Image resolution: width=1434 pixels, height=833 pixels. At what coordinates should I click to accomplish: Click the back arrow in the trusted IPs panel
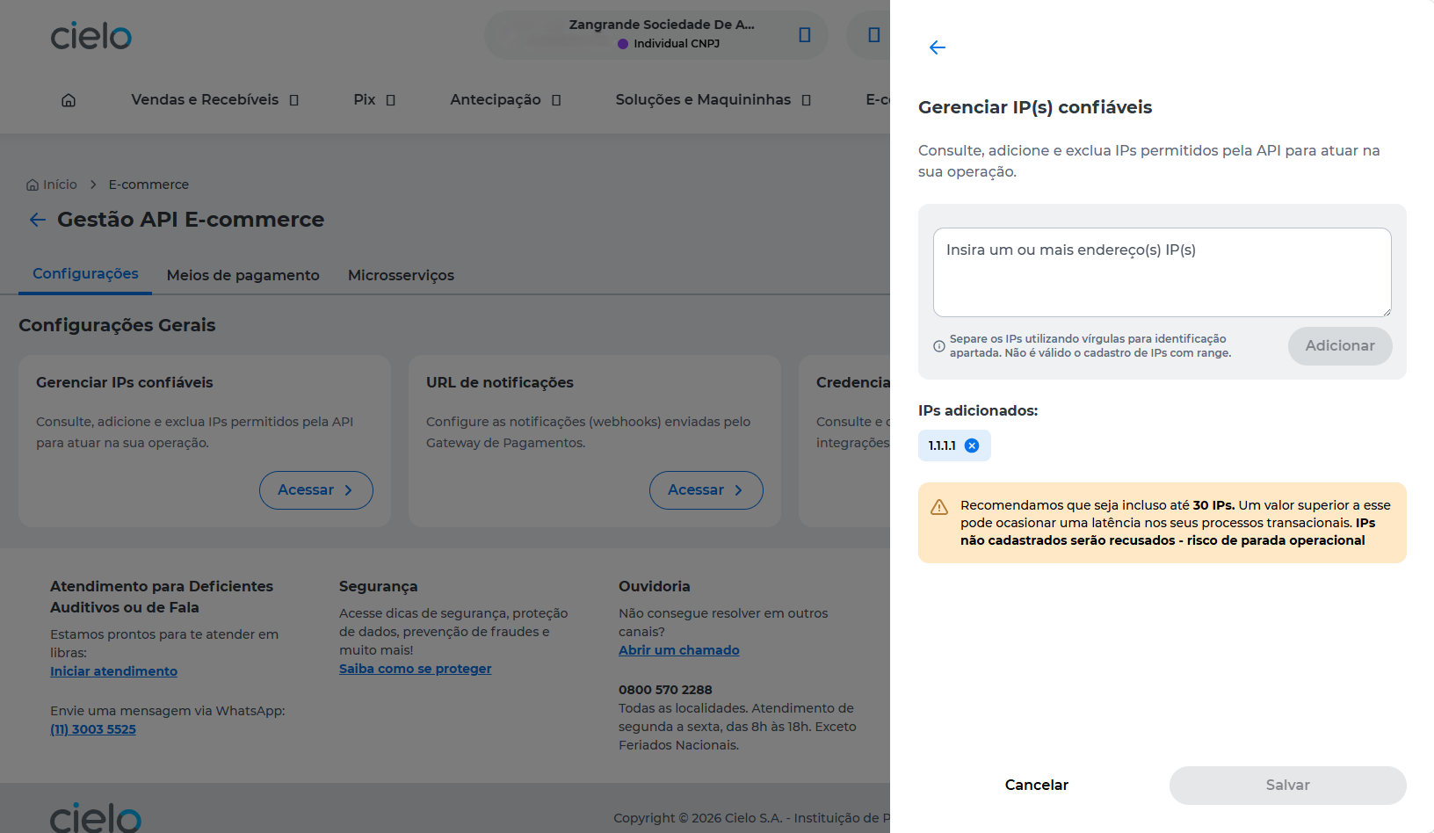[x=938, y=47]
